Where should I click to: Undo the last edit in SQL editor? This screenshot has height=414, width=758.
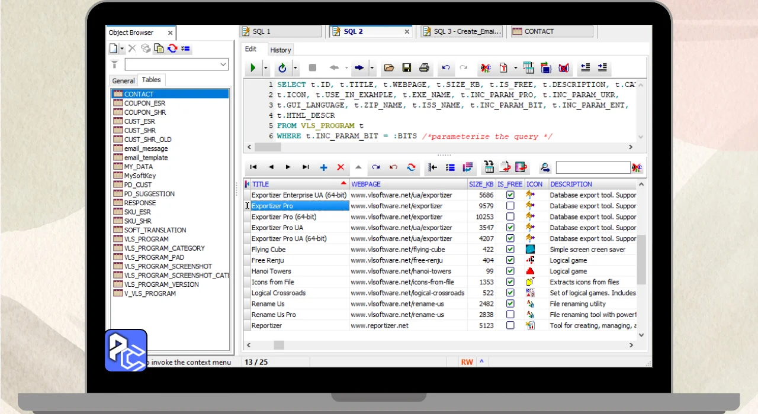point(446,68)
